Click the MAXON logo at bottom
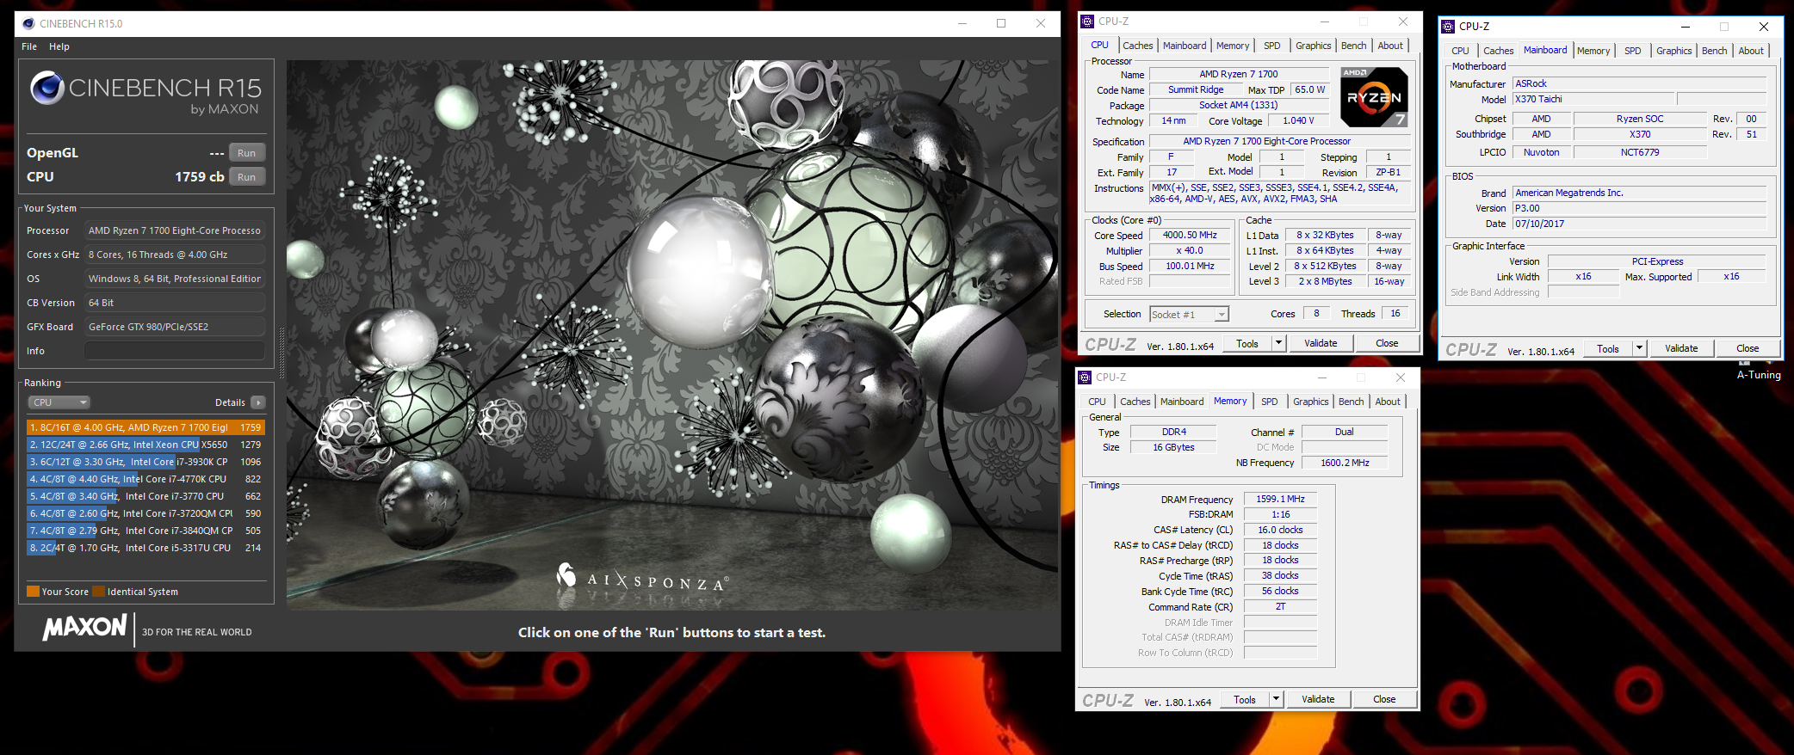 point(85,628)
